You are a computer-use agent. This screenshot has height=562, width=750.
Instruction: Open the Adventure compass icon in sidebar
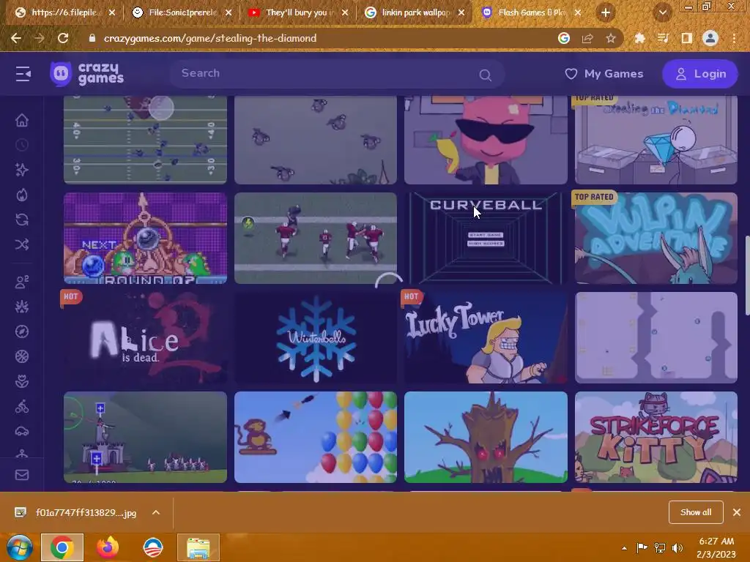click(x=22, y=331)
